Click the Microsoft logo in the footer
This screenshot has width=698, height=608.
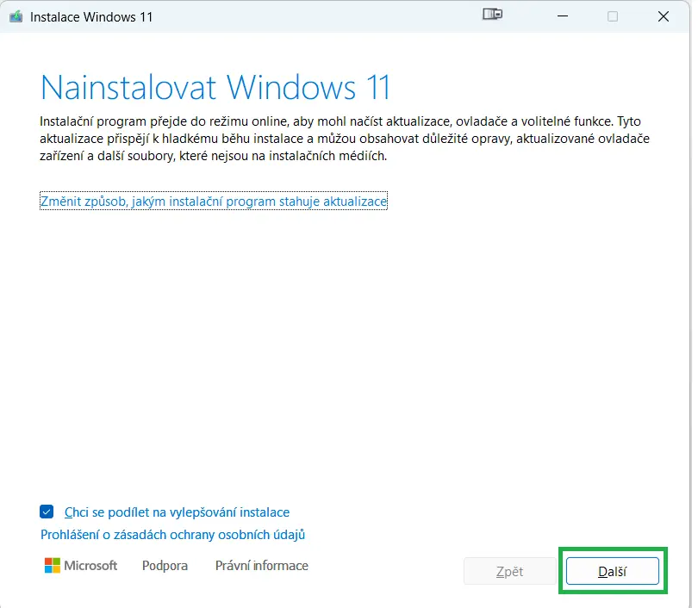pos(81,566)
